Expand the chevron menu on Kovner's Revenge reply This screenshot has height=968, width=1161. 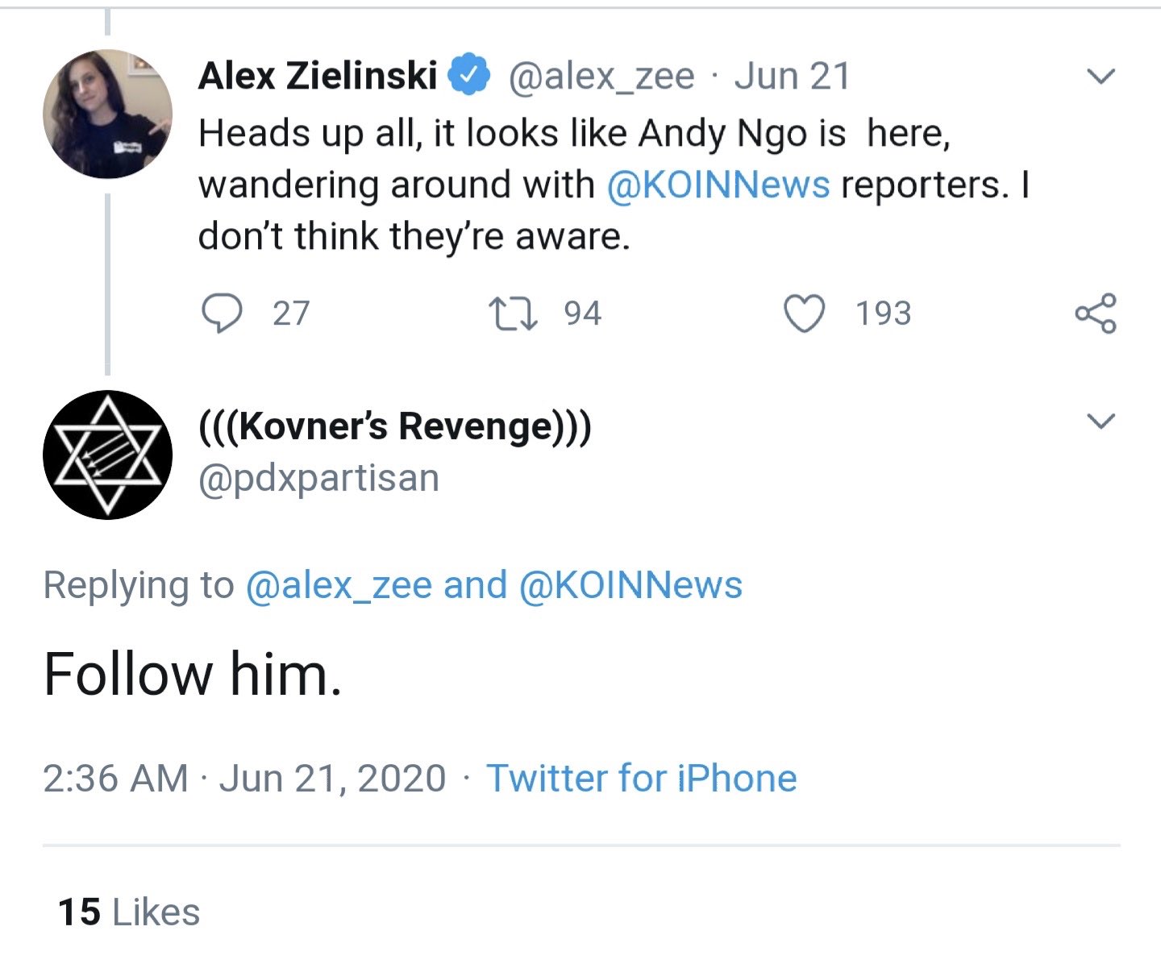tap(1101, 421)
